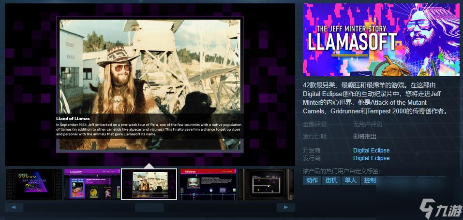Click the Lland of Llamas caption title
Viewport: 463px width, 220px height.
(x=73, y=119)
